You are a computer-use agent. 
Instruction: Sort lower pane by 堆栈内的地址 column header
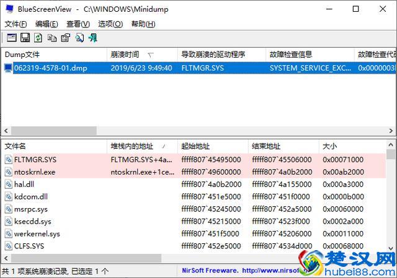[142, 146]
